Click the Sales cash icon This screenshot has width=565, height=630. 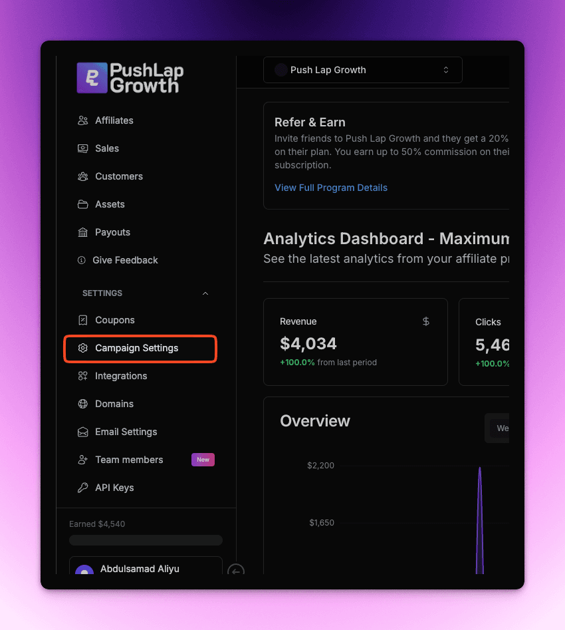point(82,148)
